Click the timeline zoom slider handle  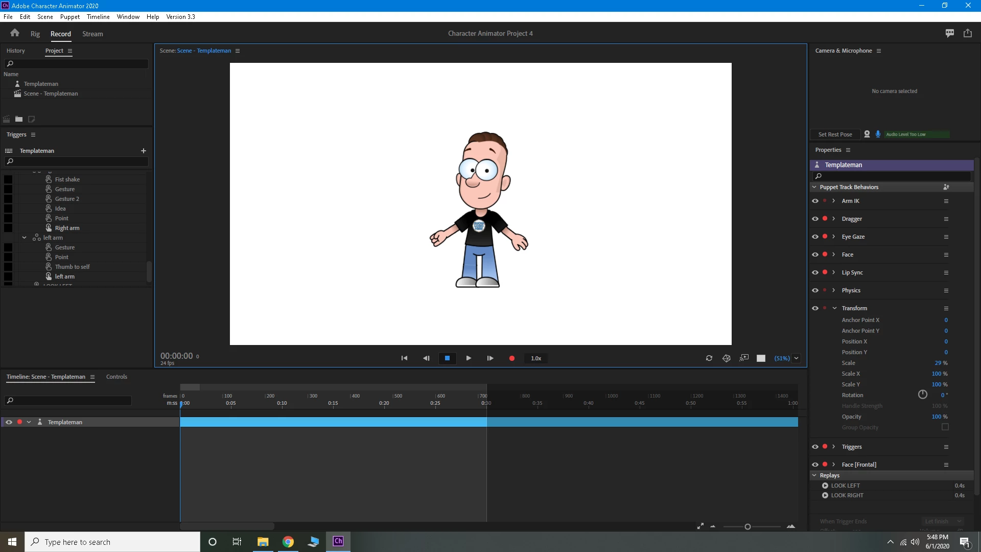[748, 527]
